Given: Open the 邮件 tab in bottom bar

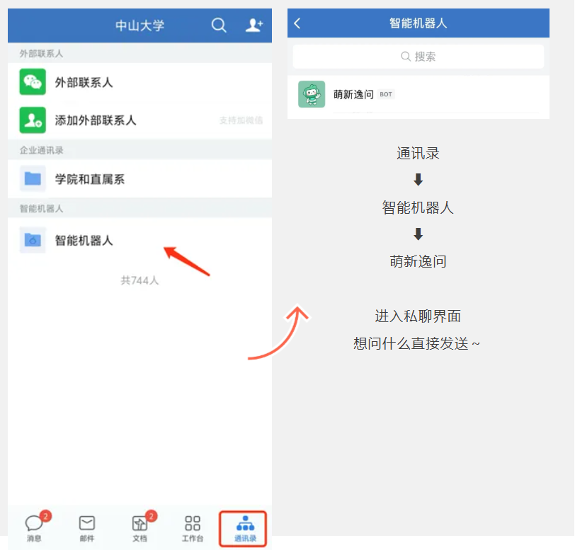Looking at the screenshot, I should [x=86, y=527].
